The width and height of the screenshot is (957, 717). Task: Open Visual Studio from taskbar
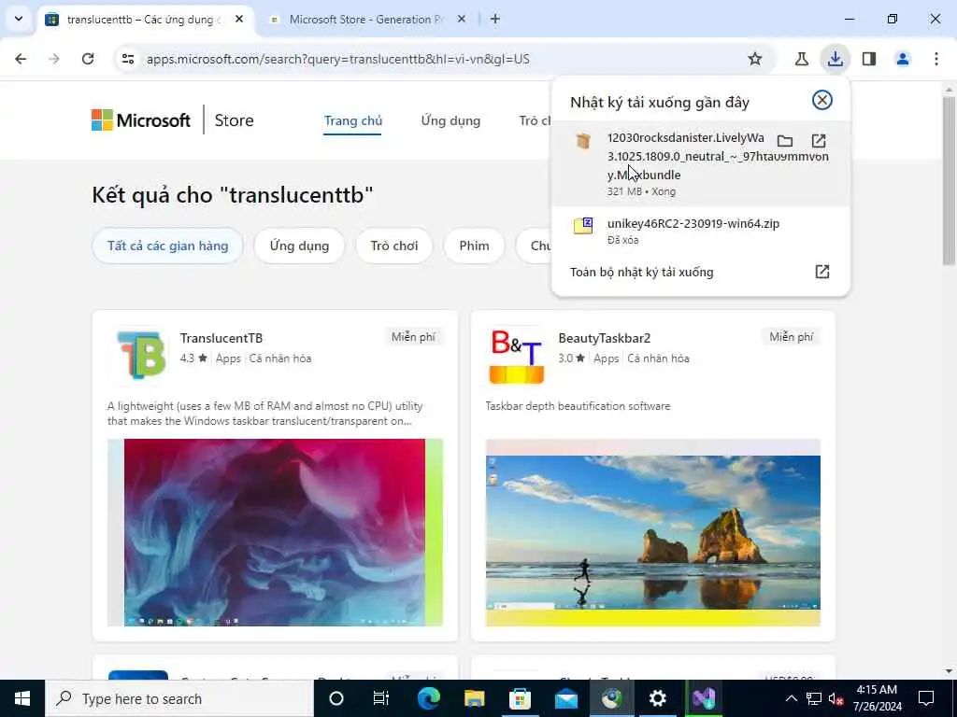coord(703,698)
